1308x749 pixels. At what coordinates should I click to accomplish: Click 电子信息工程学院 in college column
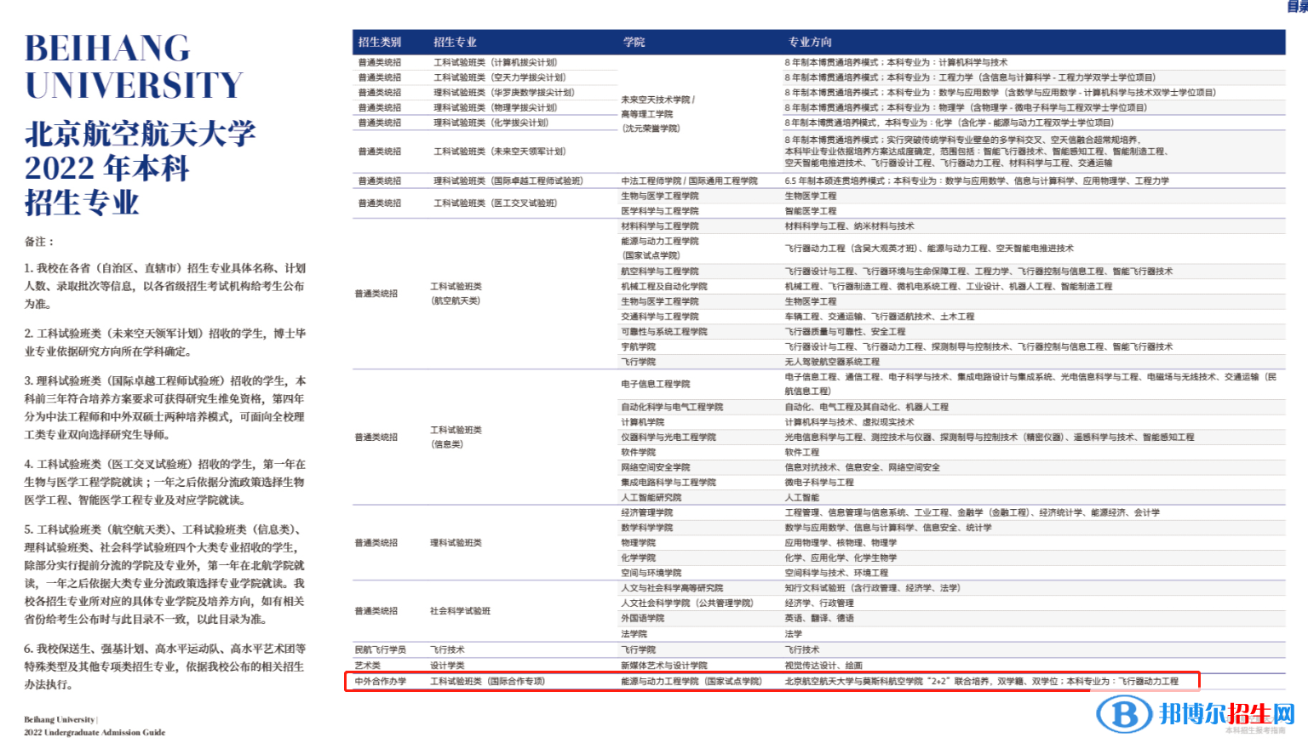coord(655,384)
